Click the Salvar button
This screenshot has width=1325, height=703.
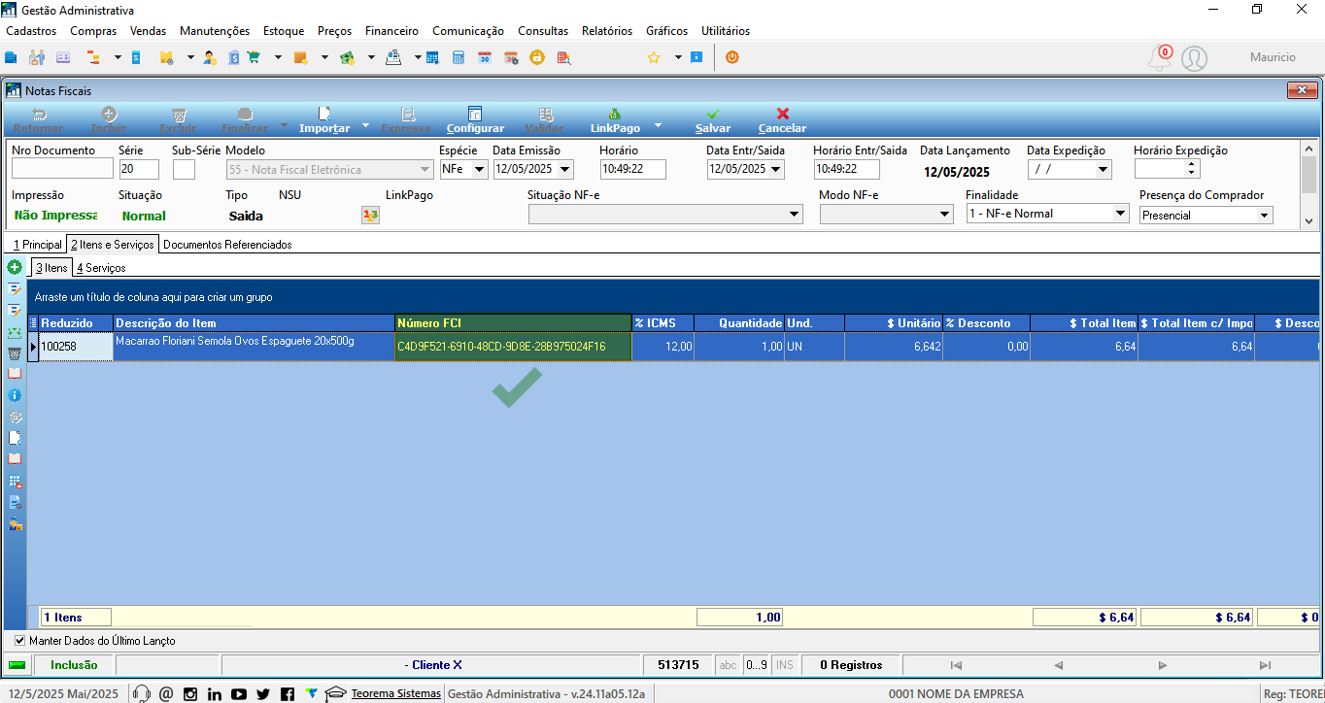click(x=713, y=120)
